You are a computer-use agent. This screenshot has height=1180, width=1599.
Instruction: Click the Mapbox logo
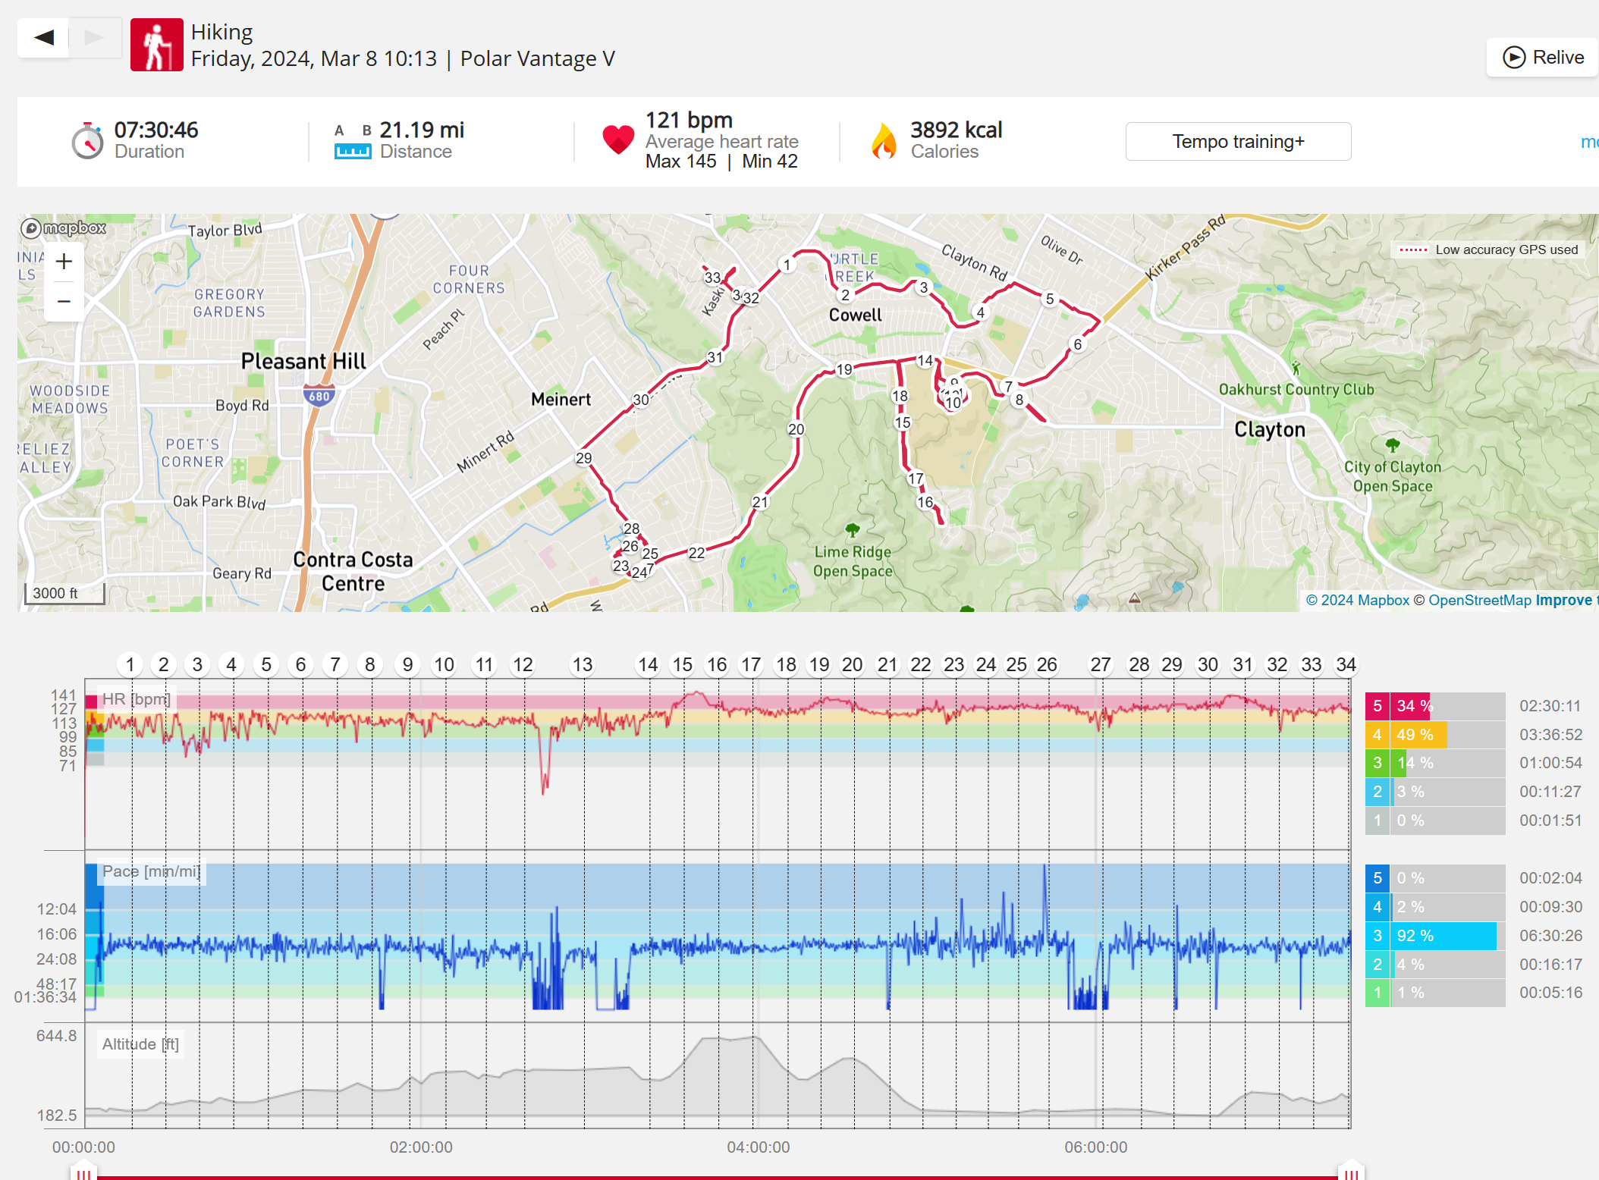[64, 228]
